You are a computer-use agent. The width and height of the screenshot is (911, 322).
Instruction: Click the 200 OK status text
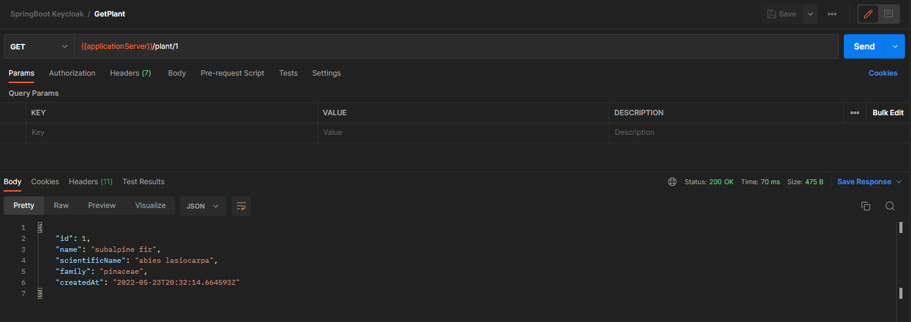tap(721, 182)
